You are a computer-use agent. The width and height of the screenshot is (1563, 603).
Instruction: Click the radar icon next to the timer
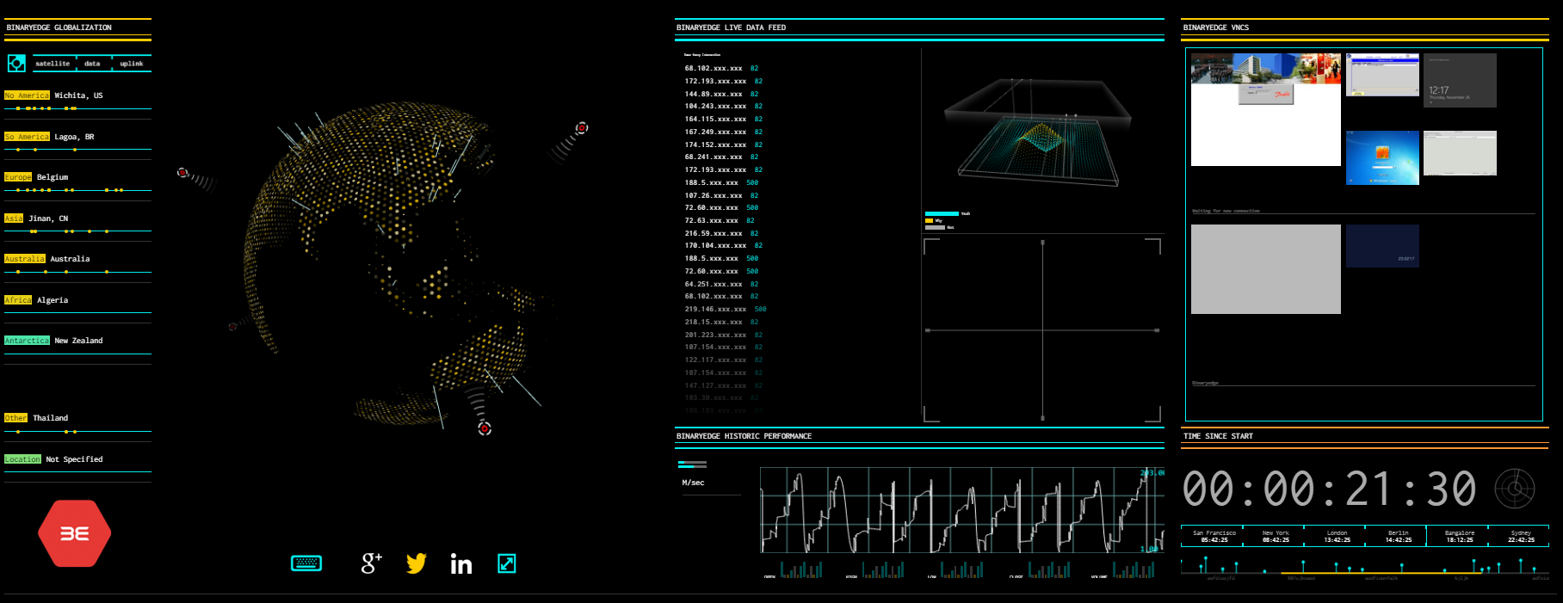[1515, 489]
